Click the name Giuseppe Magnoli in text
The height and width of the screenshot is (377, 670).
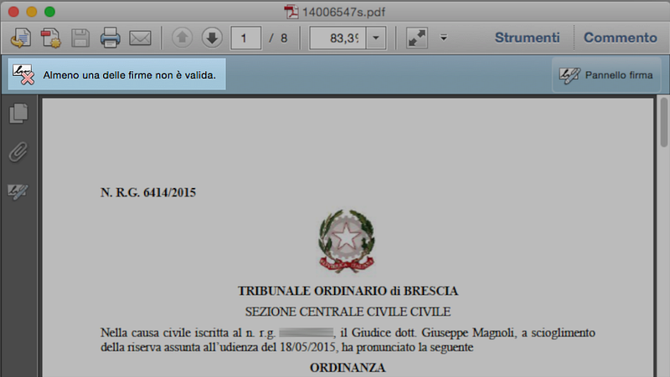point(468,333)
